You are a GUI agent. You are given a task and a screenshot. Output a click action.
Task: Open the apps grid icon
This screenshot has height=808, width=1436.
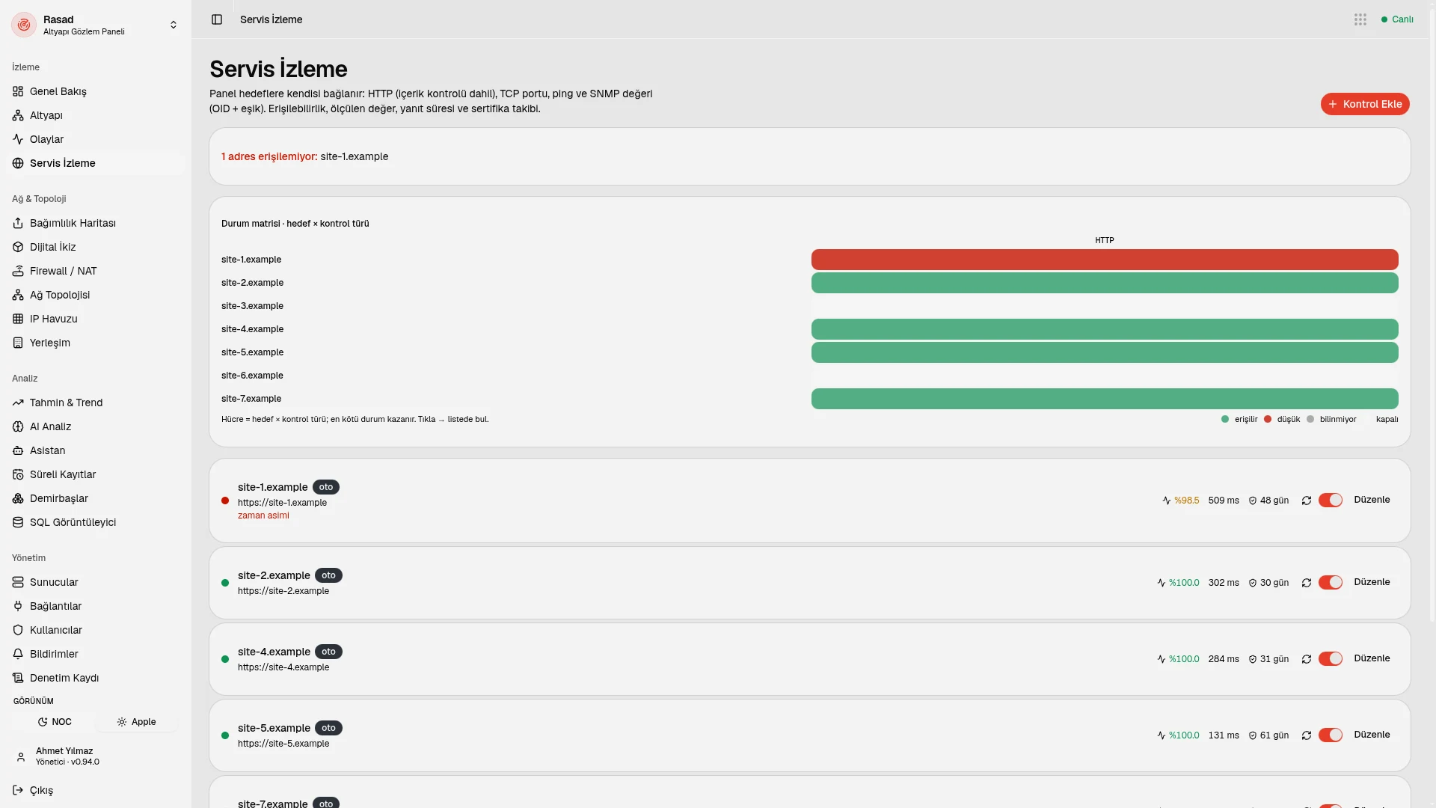(1360, 19)
